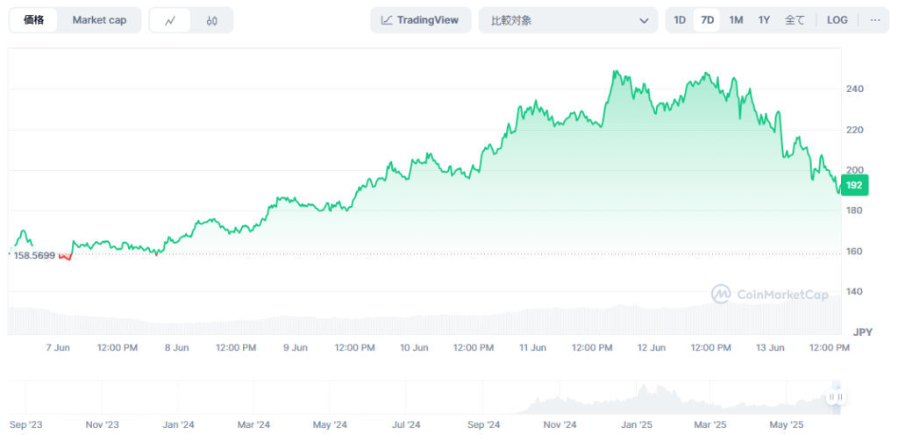Click the left range slider handle

pos(832,397)
